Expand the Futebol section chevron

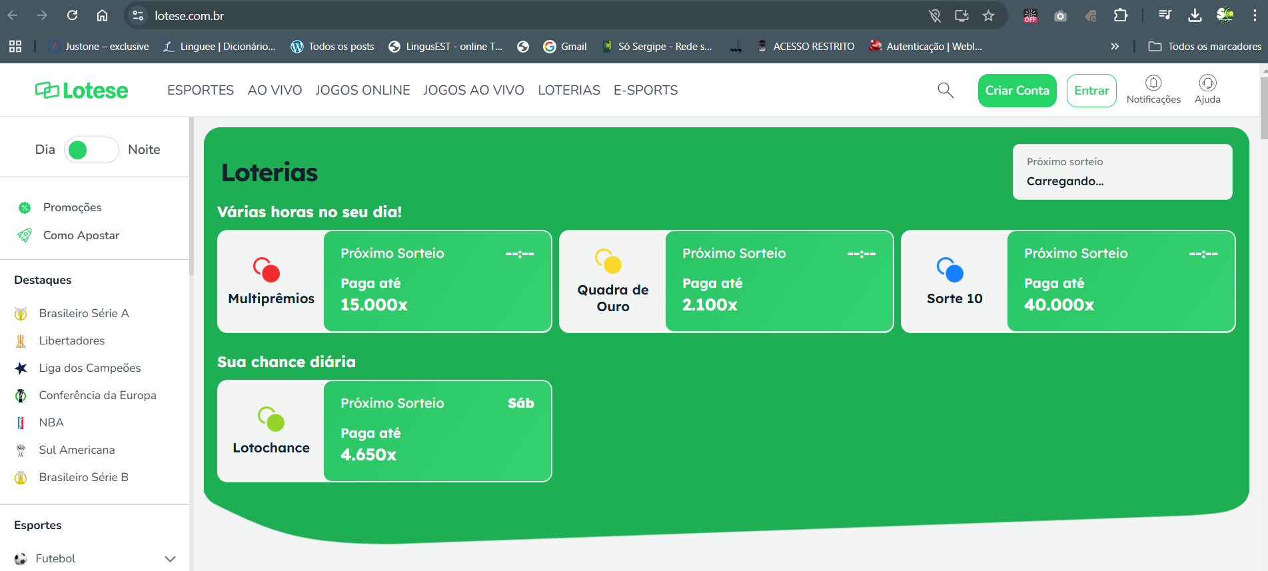point(170,559)
